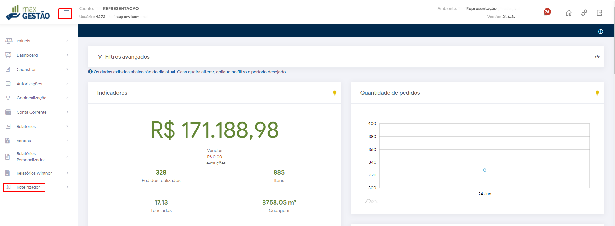Open settings gears icon in header
615x226 pixels.
[x=584, y=13]
